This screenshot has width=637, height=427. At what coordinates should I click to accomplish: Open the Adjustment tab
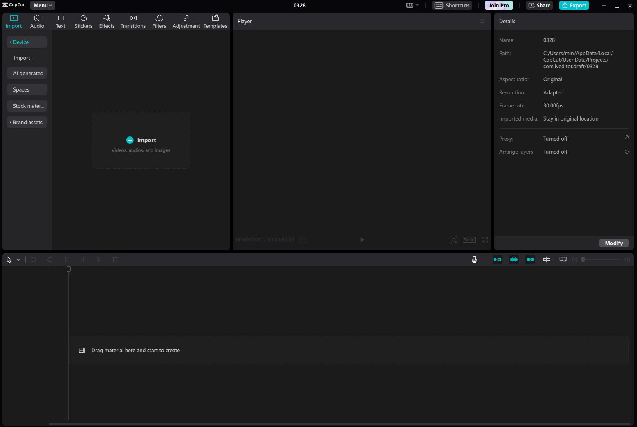click(x=186, y=22)
